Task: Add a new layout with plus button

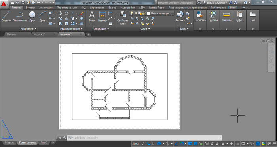Action: click(53, 143)
